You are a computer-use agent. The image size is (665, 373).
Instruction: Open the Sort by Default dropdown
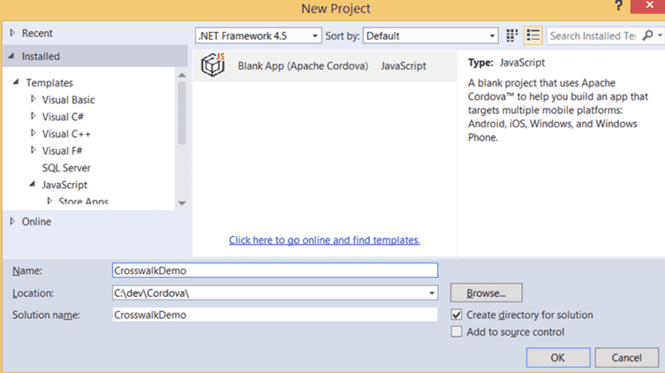pyautogui.click(x=430, y=35)
